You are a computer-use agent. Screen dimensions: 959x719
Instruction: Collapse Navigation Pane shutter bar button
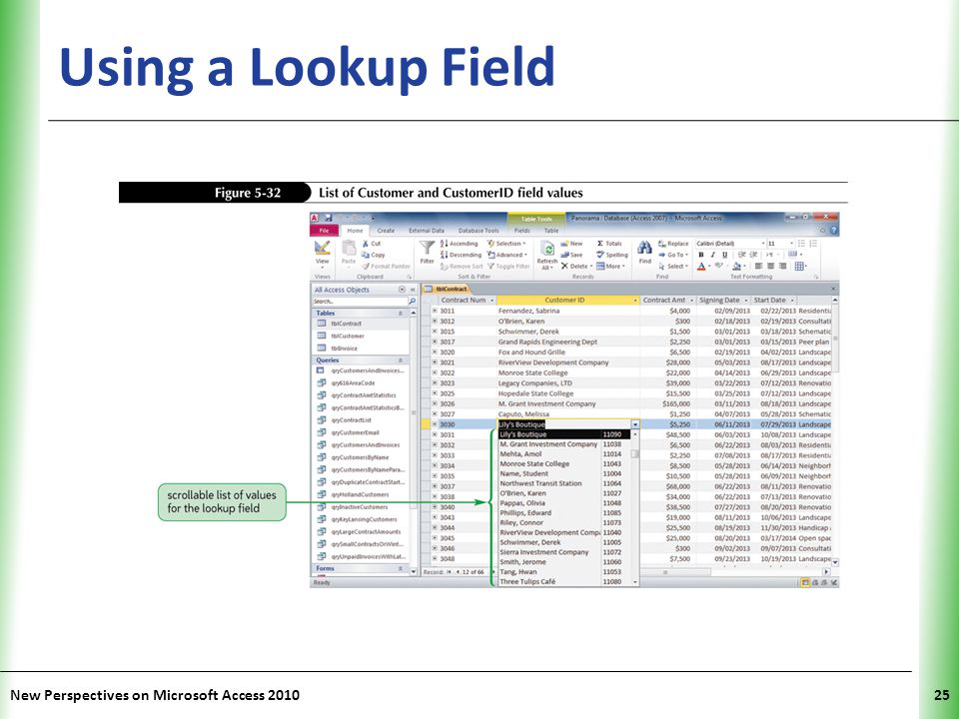click(x=413, y=290)
